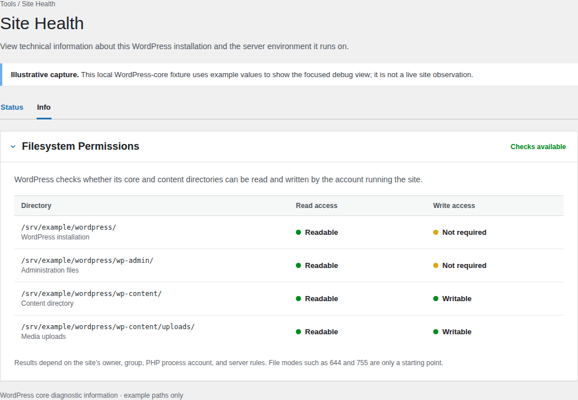The height and width of the screenshot is (400, 578).
Task: Select the /srv/example/wordpress/wp-content/ path
Action: 92,294
